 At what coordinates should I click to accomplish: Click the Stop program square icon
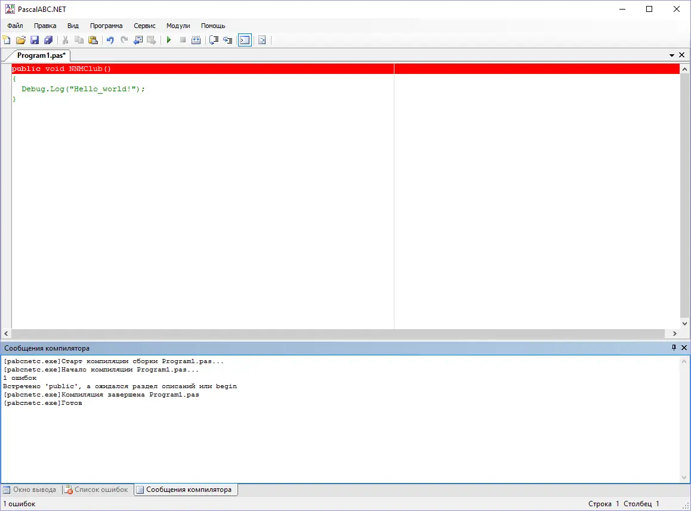[x=183, y=40]
